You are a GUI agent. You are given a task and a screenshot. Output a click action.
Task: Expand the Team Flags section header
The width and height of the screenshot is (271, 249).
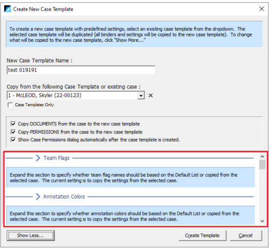pos(57,158)
